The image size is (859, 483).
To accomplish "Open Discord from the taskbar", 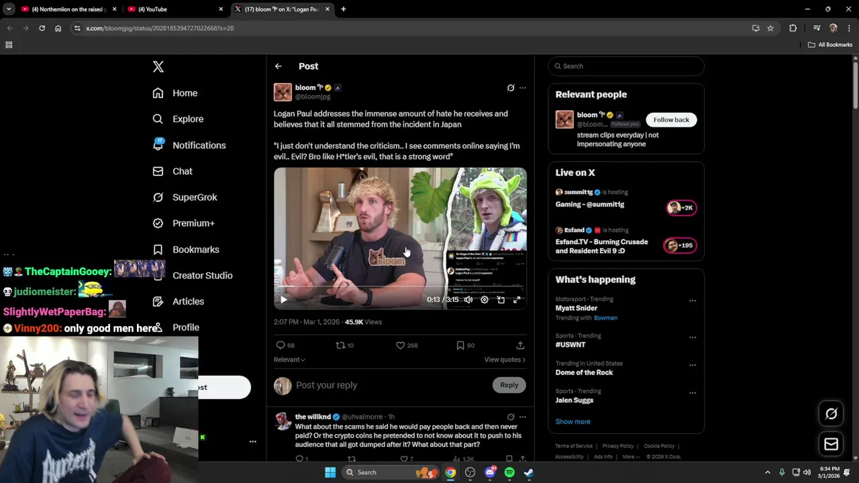I will click(x=490, y=472).
